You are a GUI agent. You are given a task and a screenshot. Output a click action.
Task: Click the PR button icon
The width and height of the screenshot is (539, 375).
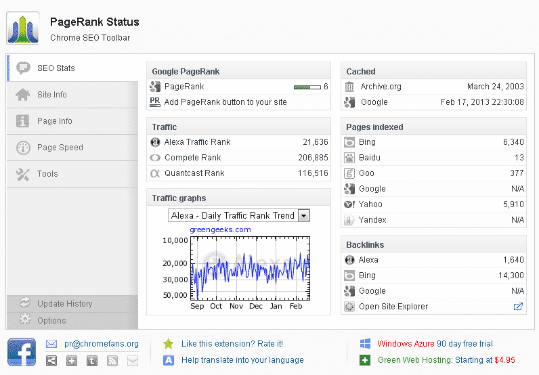(155, 102)
